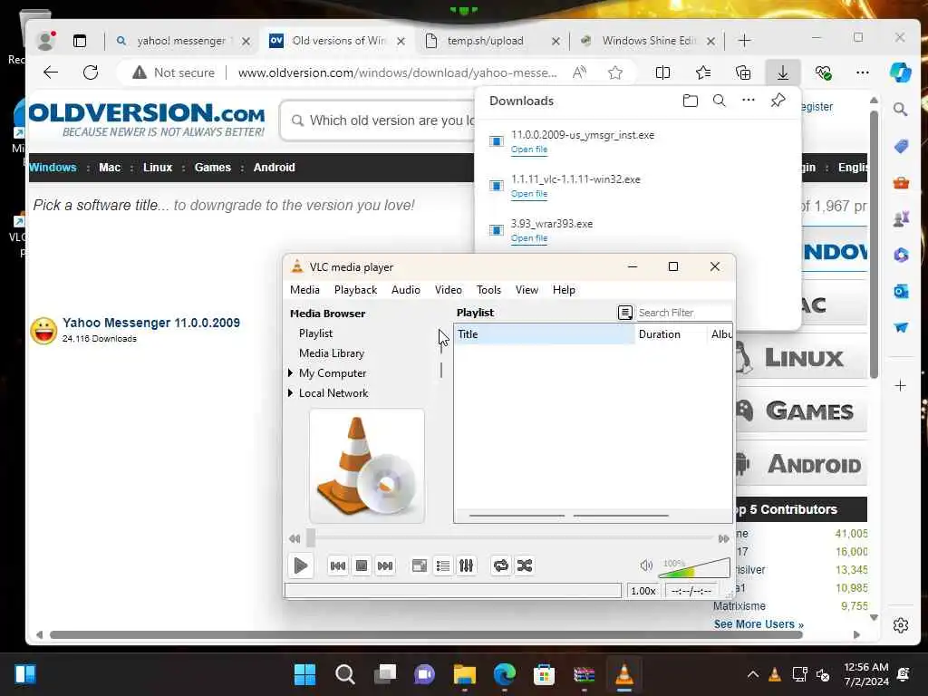The height and width of the screenshot is (696, 928).
Task: Search downloads with magnifier icon
Action: click(x=719, y=101)
